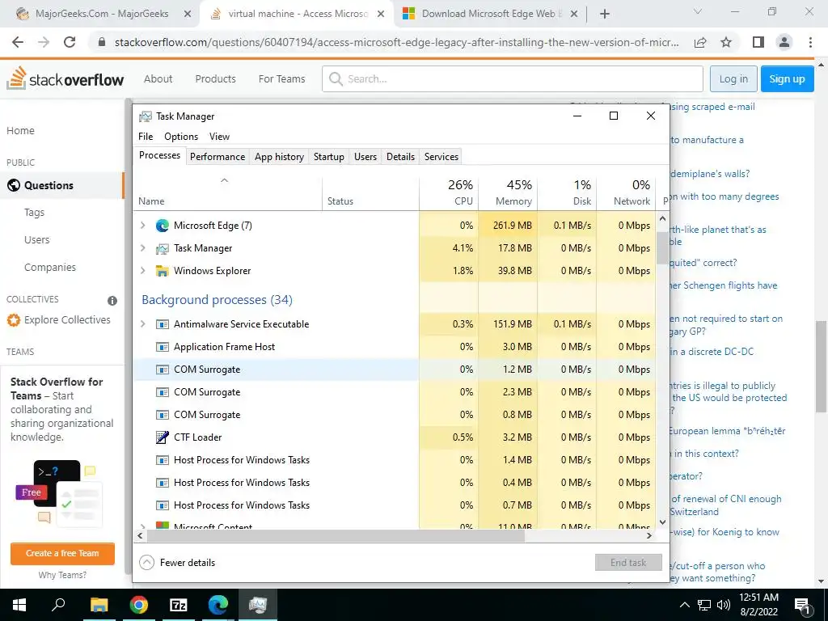The image size is (828, 621).
Task: Open the Products navigation link
Action: pos(215,78)
